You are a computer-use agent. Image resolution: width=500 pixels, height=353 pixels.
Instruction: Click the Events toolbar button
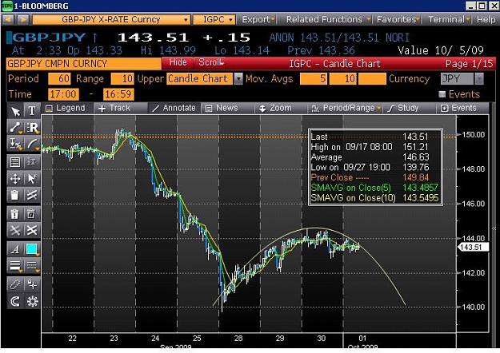tap(458, 109)
